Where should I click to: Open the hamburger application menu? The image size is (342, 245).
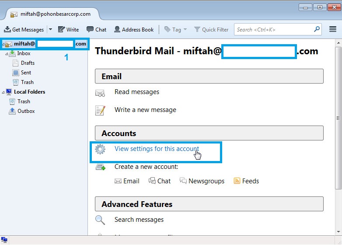pyautogui.click(x=333, y=29)
